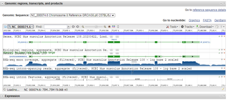The image size is (228, 100).
Task: Download the NCBI Genes track data
Action: click(x=219, y=36)
